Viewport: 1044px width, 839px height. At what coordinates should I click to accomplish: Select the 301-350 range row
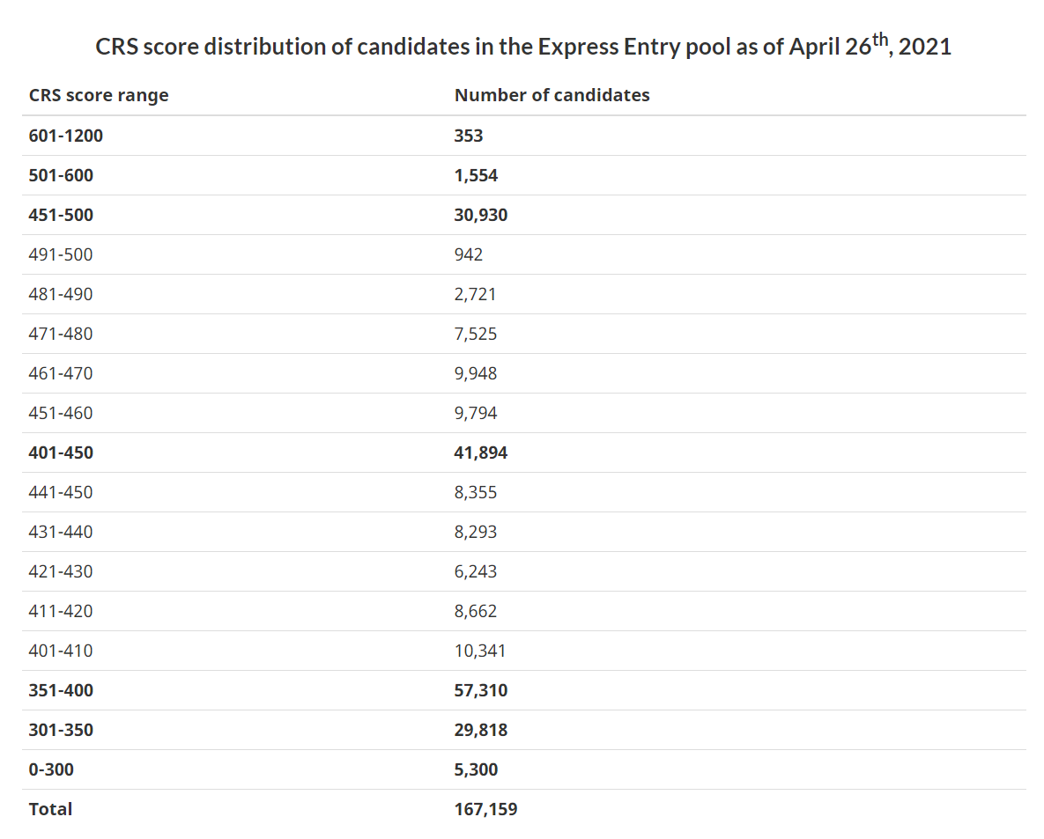(x=61, y=730)
